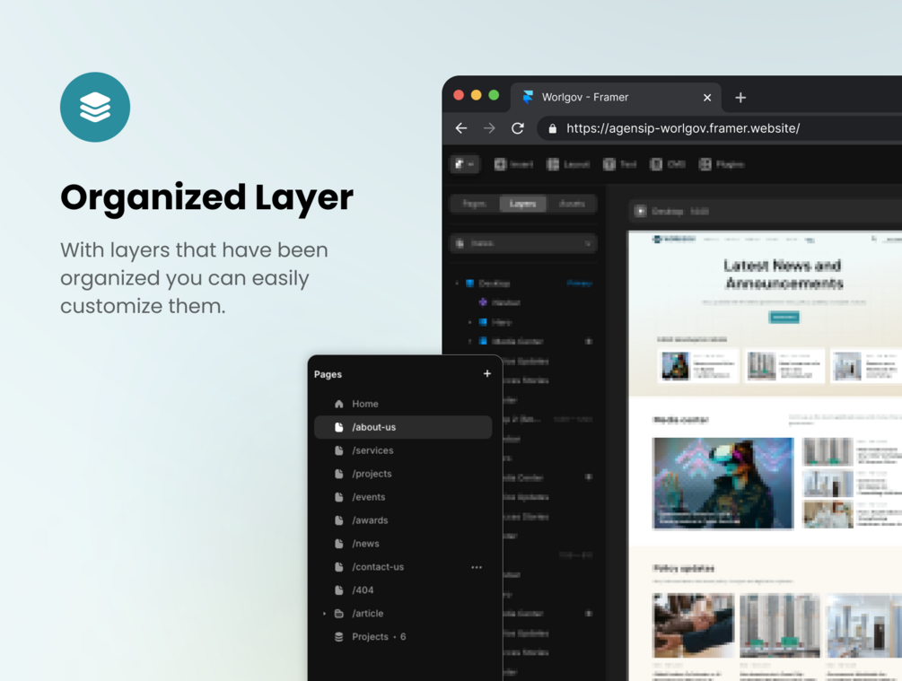
Task: Open the /events page
Action: (x=403, y=497)
